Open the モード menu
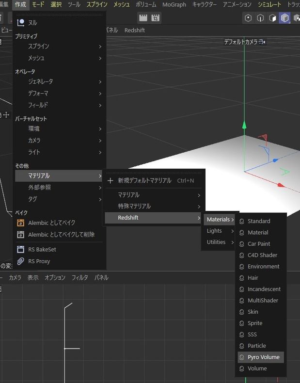The width and height of the screenshot is (300, 383). [x=38, y=4]
